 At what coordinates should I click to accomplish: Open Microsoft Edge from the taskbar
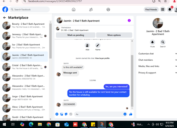point(31,124)
